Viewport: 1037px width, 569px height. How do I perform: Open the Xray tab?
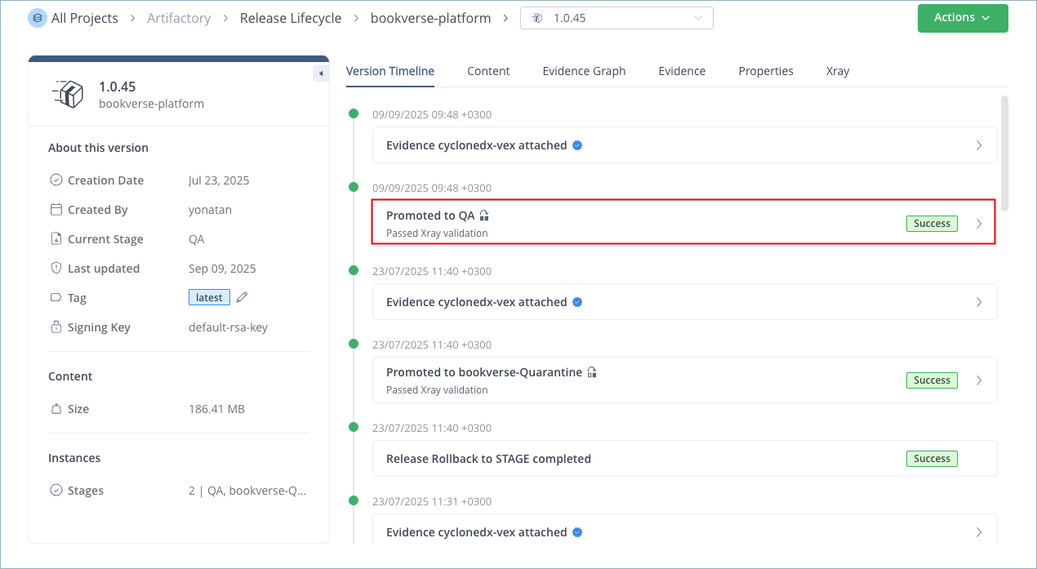coord(838,71)
